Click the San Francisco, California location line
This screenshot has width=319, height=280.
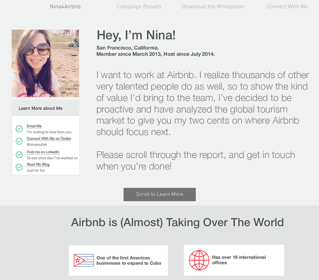(x=128, y=48)
